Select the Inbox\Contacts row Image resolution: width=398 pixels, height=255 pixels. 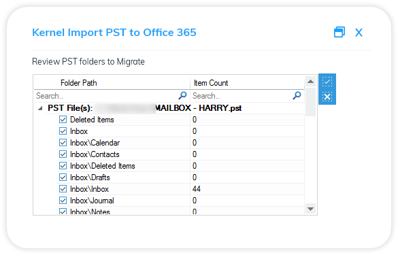click(x=181, y=154)
